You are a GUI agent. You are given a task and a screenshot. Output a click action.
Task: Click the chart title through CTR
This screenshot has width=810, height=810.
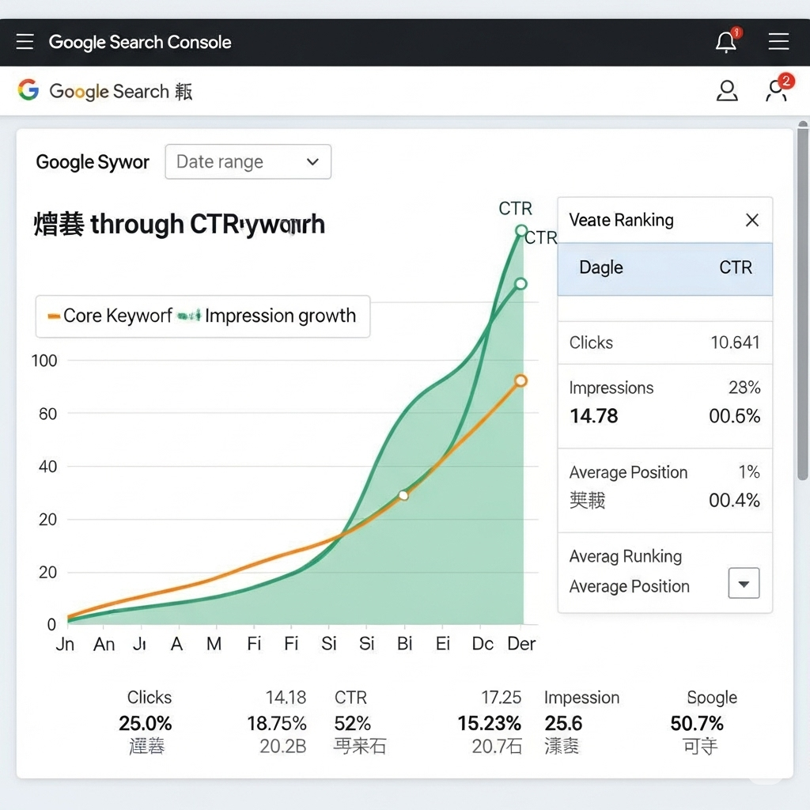[x=180, y=224]
